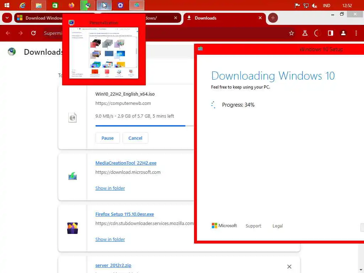Open server_2012r2.zip download link
364x273 pixels.
(x=113, y=265)
